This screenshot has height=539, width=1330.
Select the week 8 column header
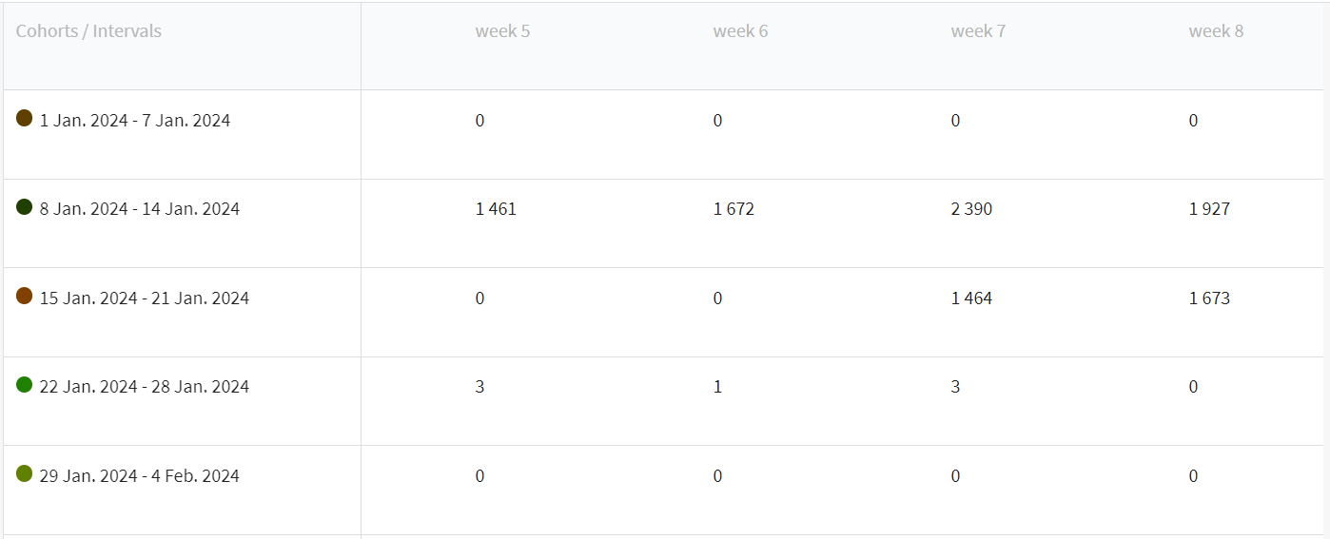[x=1216, y=31]
